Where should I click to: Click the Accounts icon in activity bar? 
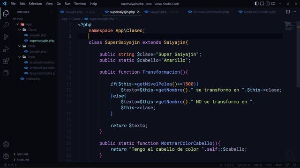coord(6,144)
